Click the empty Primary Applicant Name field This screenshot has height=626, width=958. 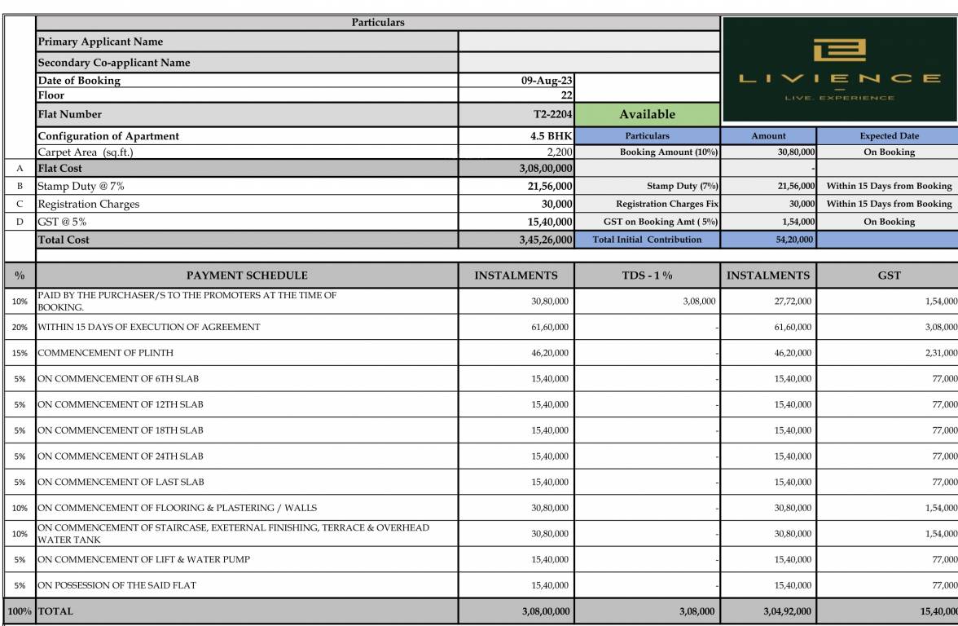(x=588, y=42)
